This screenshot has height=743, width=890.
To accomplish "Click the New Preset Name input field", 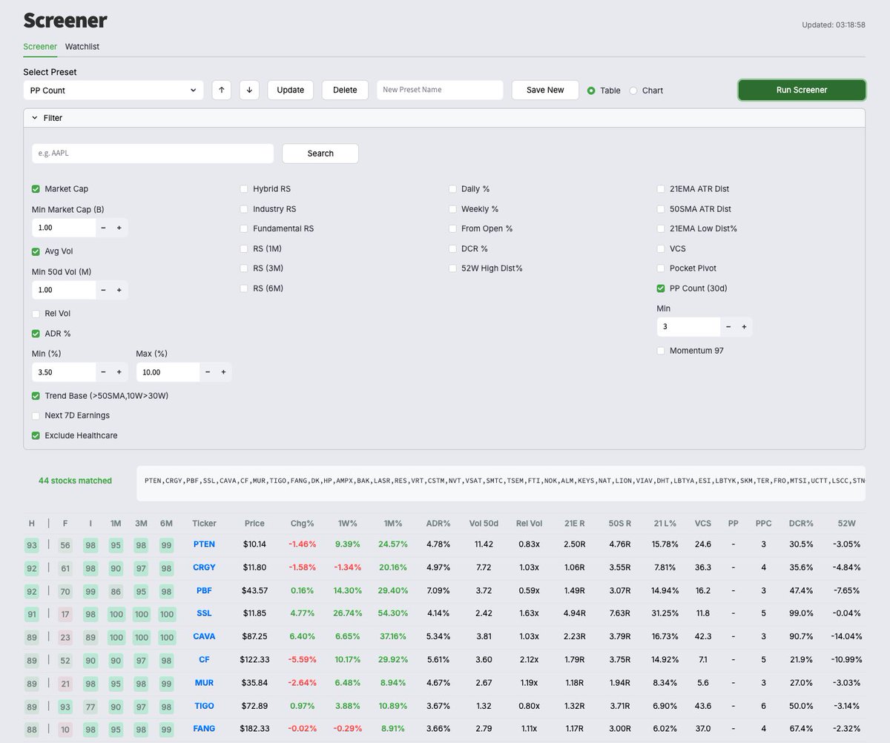I will point(439,90).
